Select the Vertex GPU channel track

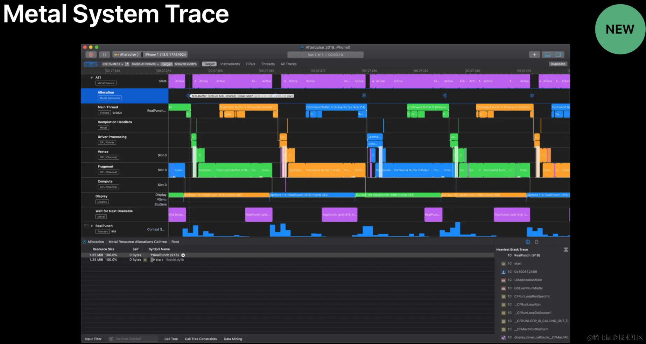pyautogui.click(x=125, y=155)
